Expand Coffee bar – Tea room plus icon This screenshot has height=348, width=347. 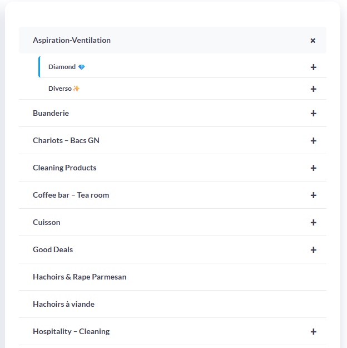(314, 195)
